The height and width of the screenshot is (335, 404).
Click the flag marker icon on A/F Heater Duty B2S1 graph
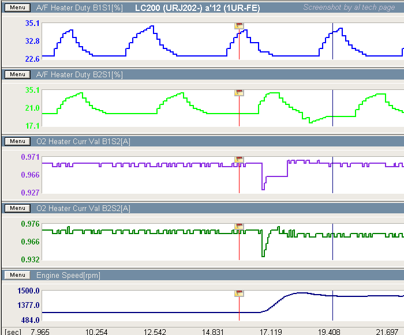point(239,93)
